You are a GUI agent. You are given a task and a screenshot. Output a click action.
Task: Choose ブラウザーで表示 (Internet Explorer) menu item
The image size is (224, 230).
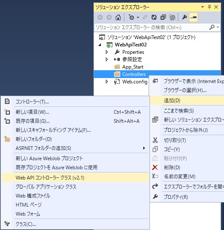[187, 81]
